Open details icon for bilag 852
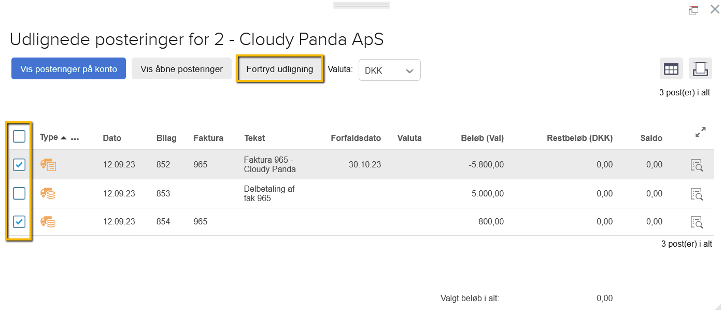The height and width of the screenshot is (312, 723). (697, 165)
